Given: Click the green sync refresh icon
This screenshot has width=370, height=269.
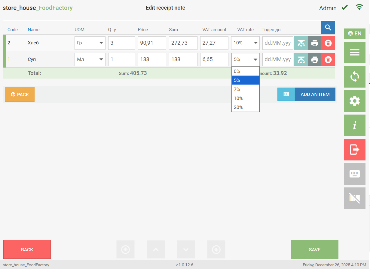Looking at the screenshot, I should (354, 77).
